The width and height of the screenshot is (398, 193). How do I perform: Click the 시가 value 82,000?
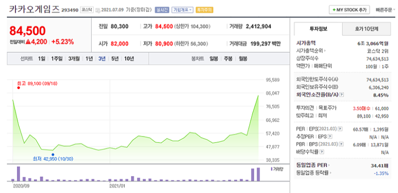pos(119,44)
